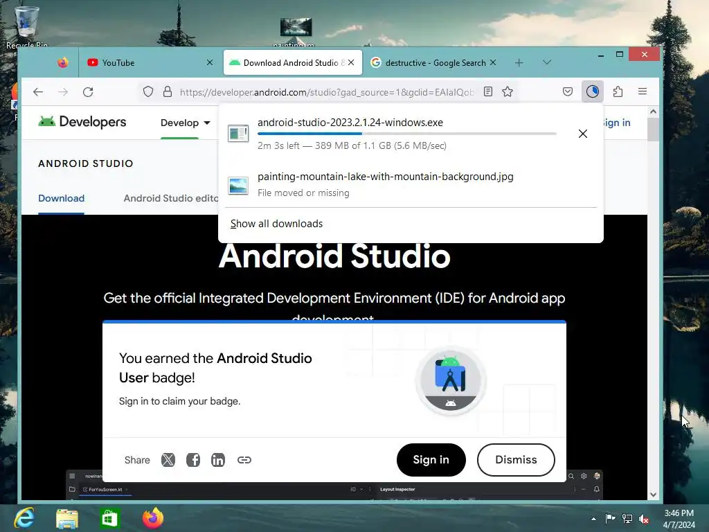The width and height of the screenshot is (709, 532).
Task: Open a new browser tab
Action: coord(519,62)
